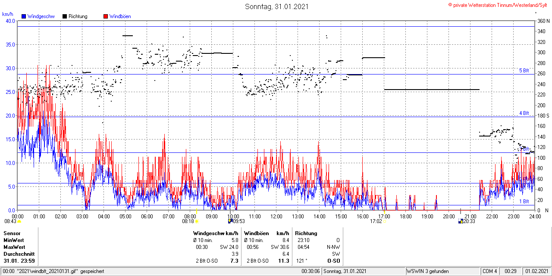The height and width of the screenshot is (276, 552).
Task: Click the 40.0 value on the speed axis
Action: pos(11,21)
